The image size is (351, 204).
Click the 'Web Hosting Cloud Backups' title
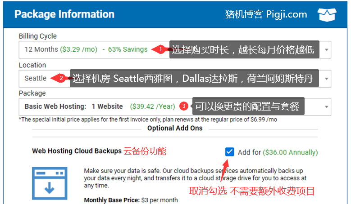77,151
